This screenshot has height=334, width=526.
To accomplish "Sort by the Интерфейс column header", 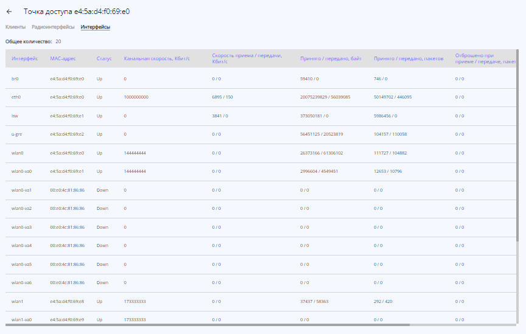I will (25, 58).
